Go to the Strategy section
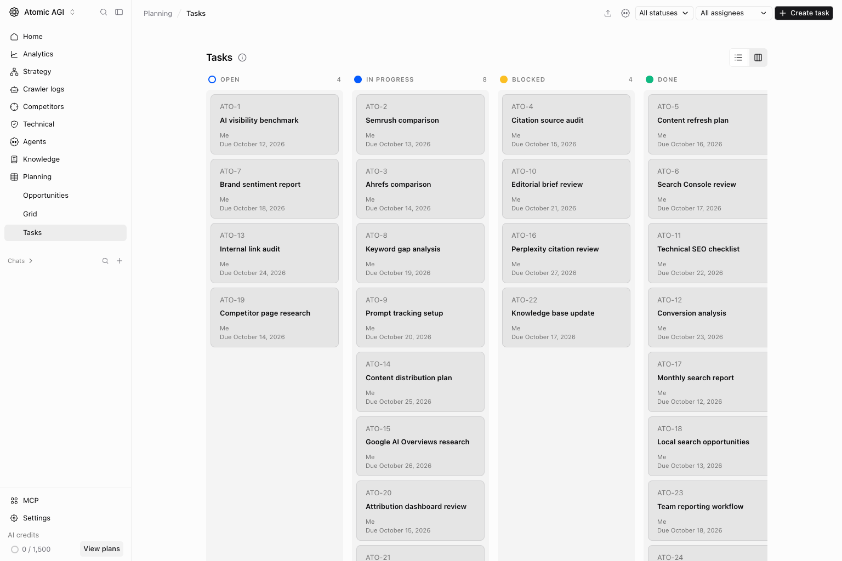The image size is (842, 561). coord(65,72)
